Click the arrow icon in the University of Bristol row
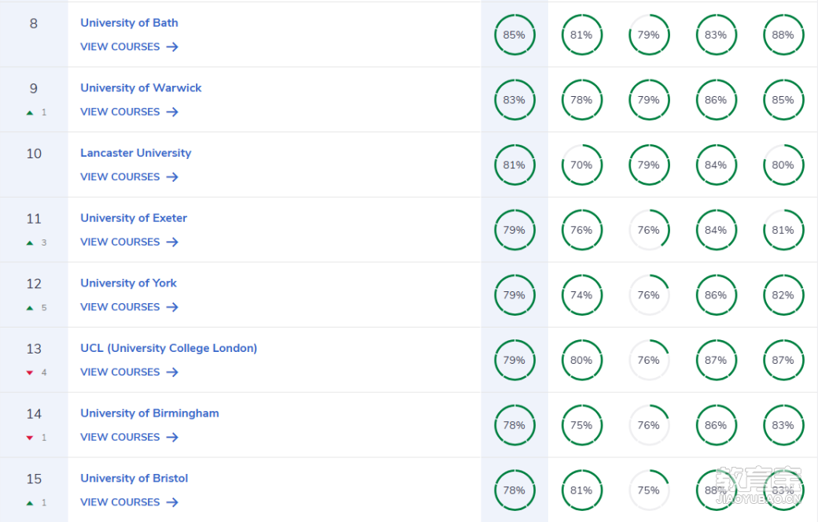 (x=172, y=502)
